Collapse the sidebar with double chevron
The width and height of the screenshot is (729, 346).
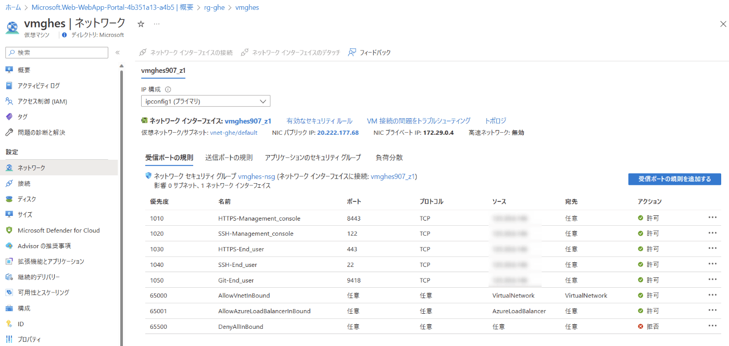(118, 53)
